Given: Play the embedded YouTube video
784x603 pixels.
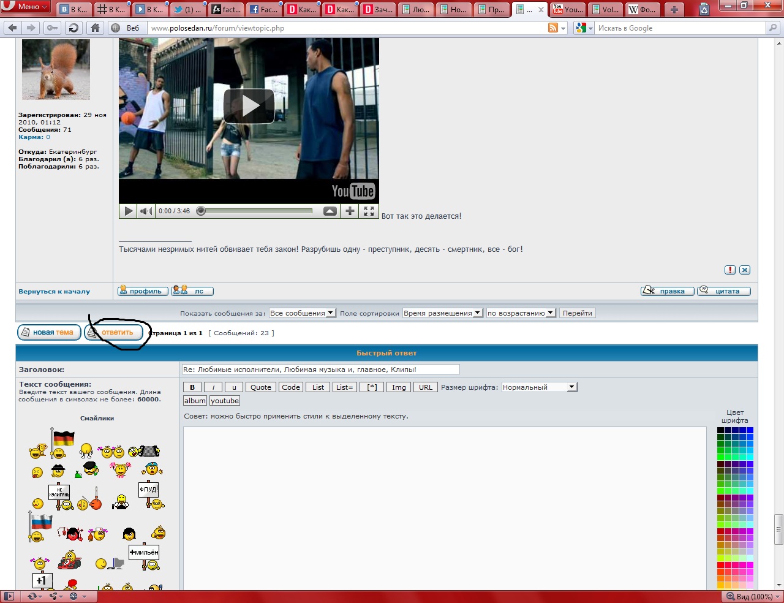Looking at the screenshot, I should [249, 107].
